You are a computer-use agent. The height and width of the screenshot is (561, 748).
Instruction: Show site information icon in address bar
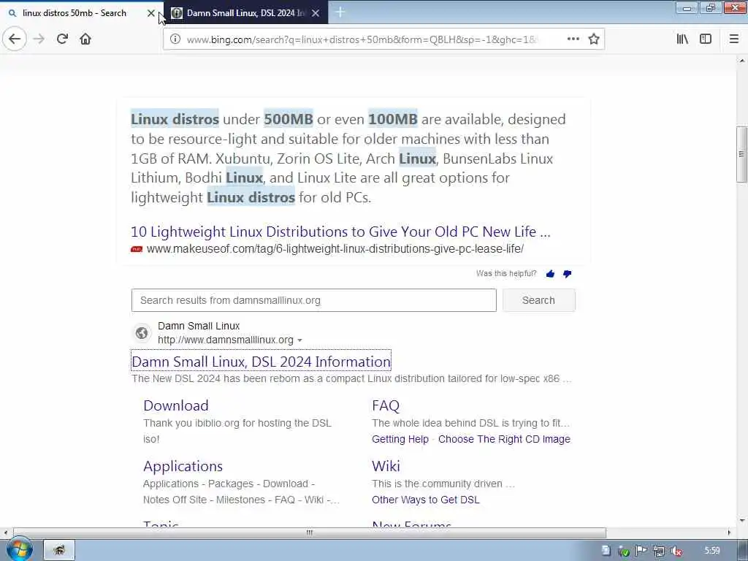175,39
